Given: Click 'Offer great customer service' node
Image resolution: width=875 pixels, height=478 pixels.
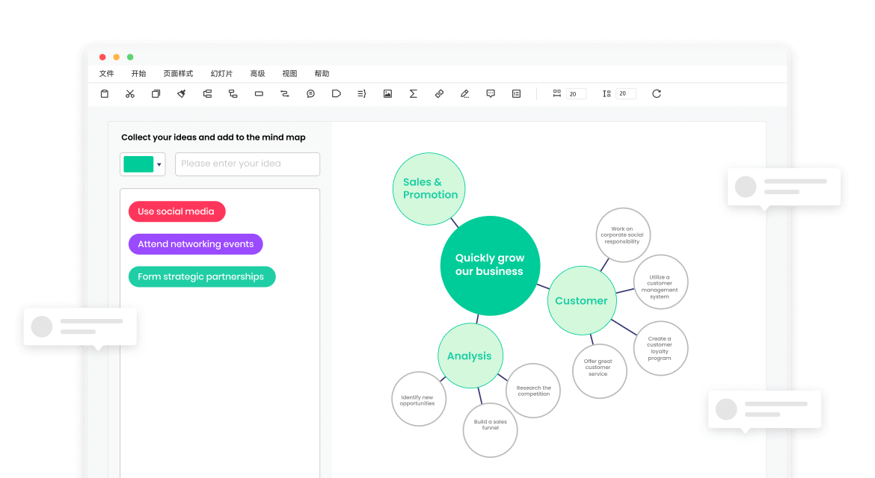Looking at the screenshot, I should click(599, 371).
